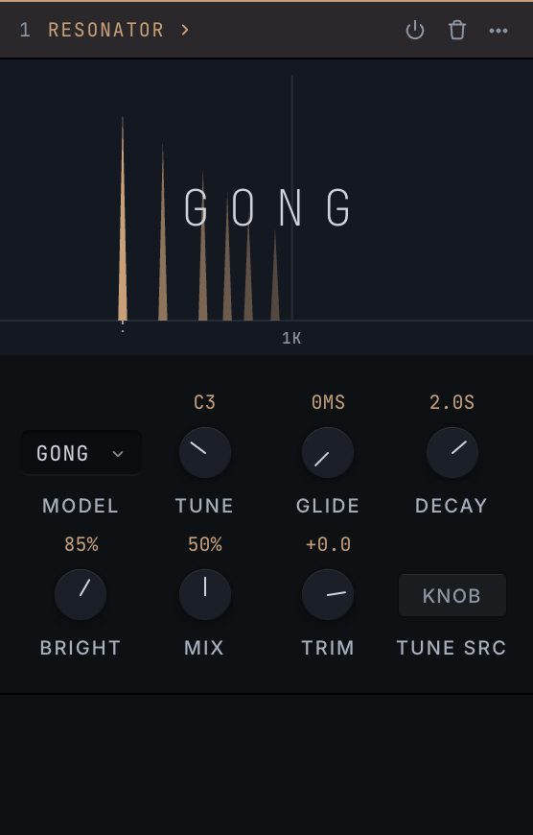This screenshot has width=533, height=835.
Task: Select the 2.0S decay value
Action: (x=452, y=402)
